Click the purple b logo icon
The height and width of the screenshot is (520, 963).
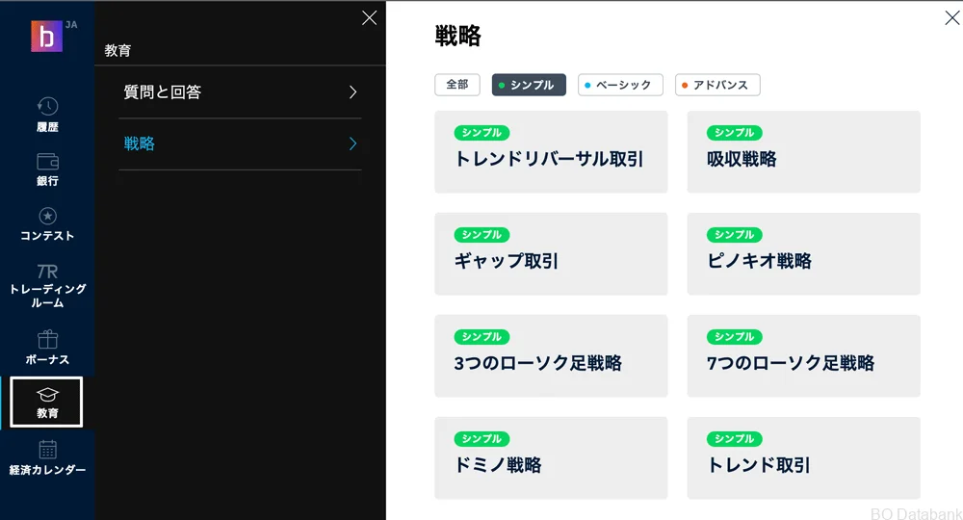(45, 36)
